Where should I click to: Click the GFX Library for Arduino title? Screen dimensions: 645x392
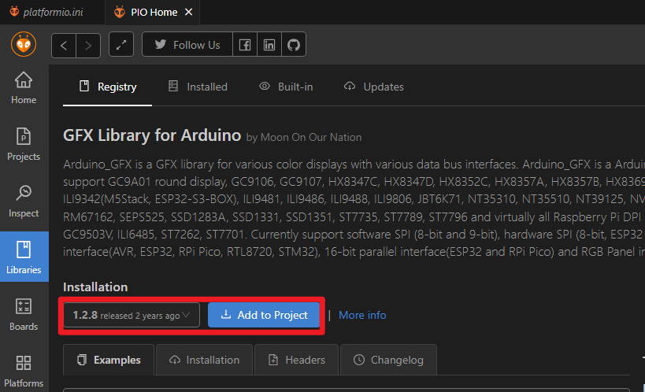[152, 135]
